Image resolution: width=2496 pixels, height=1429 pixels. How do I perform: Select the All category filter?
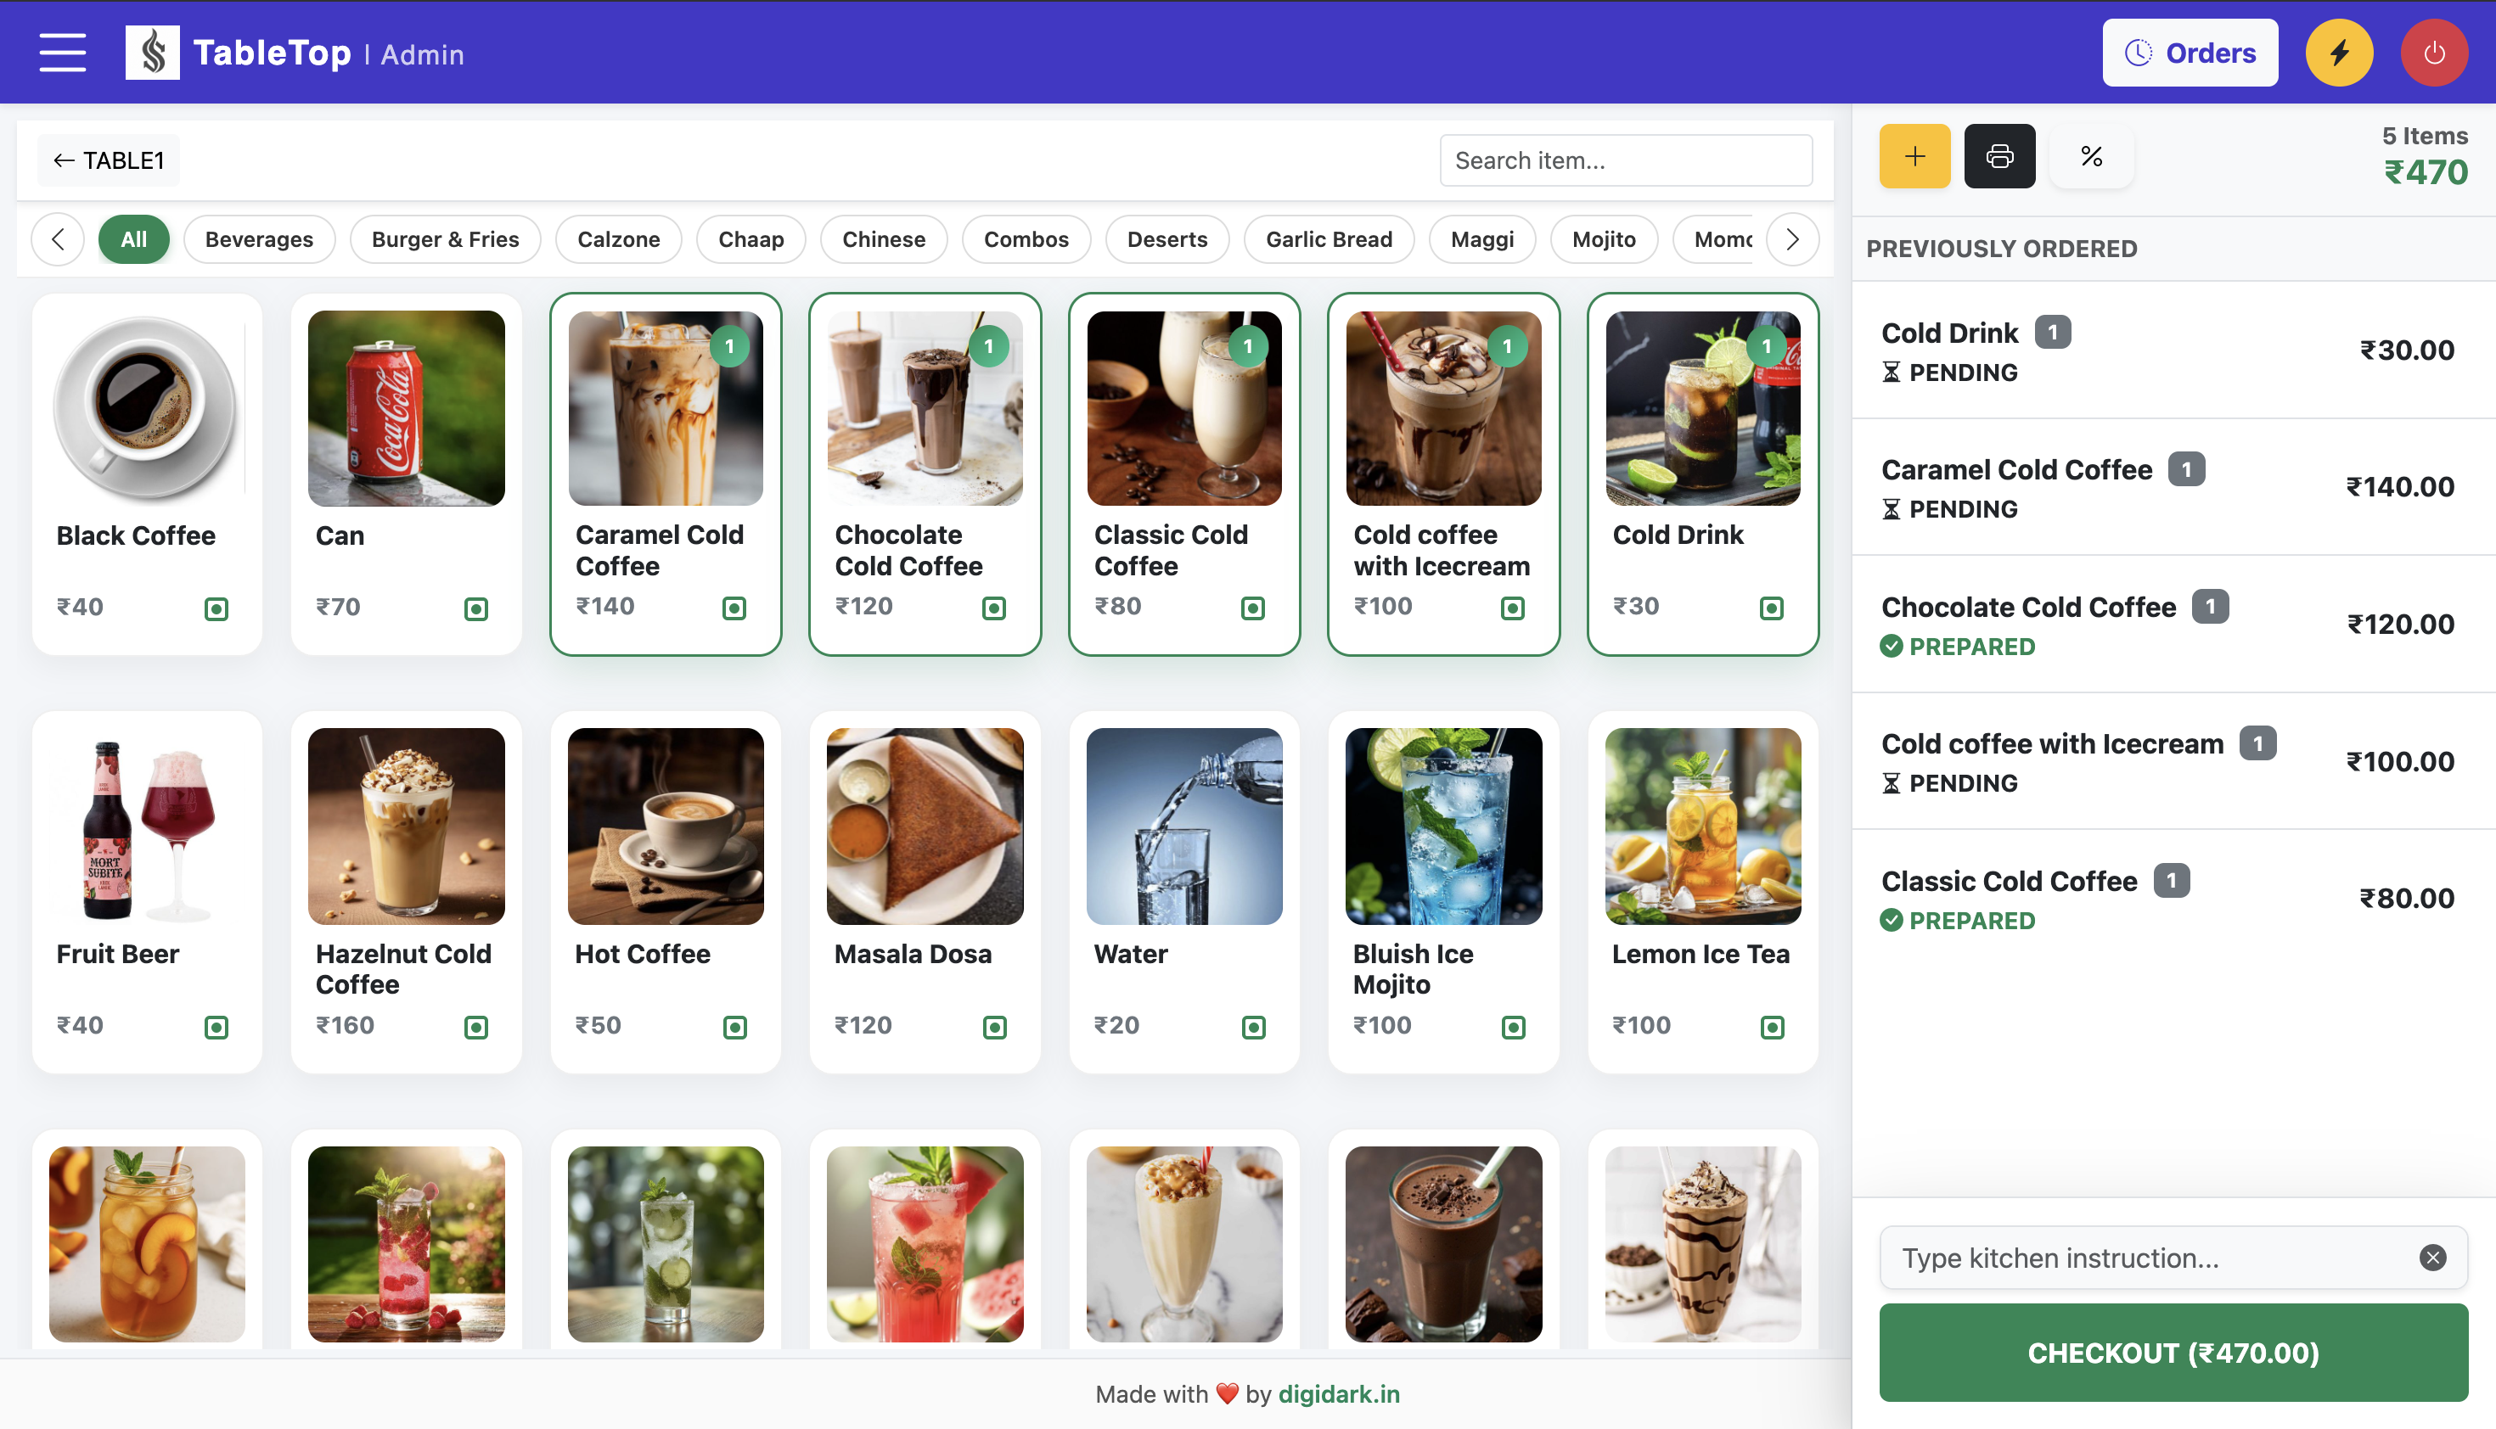click(133, 239)
